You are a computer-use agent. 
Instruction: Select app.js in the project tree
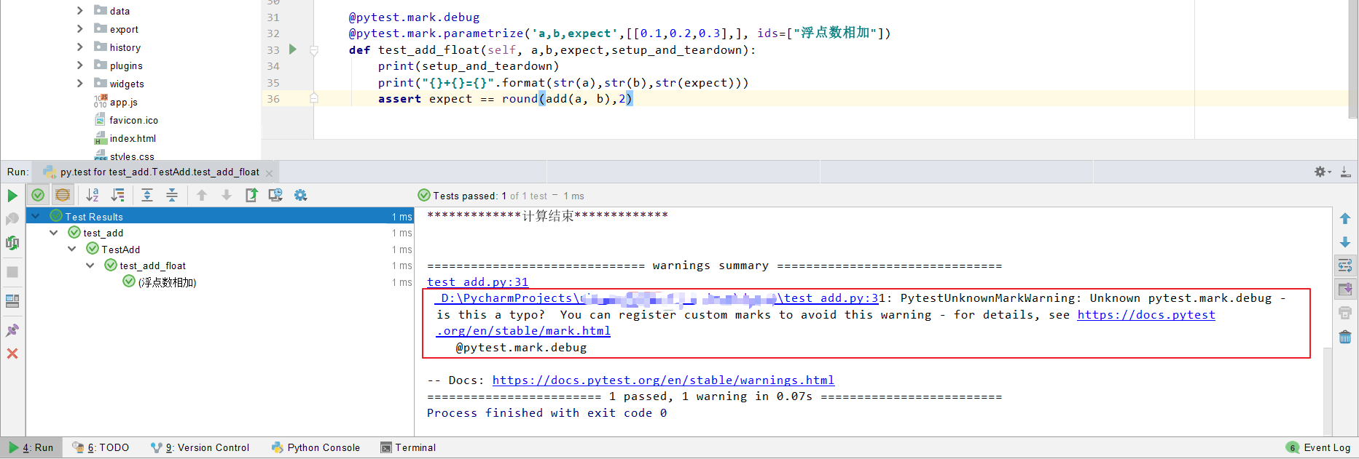tap(123, 103)
